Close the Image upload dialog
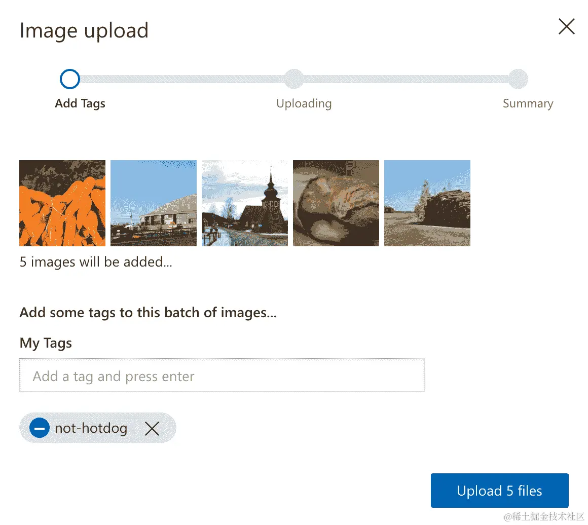 (566, 26)
